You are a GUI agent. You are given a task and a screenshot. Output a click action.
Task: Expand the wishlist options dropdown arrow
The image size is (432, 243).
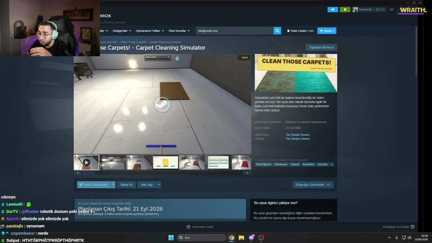click(113, 185)
